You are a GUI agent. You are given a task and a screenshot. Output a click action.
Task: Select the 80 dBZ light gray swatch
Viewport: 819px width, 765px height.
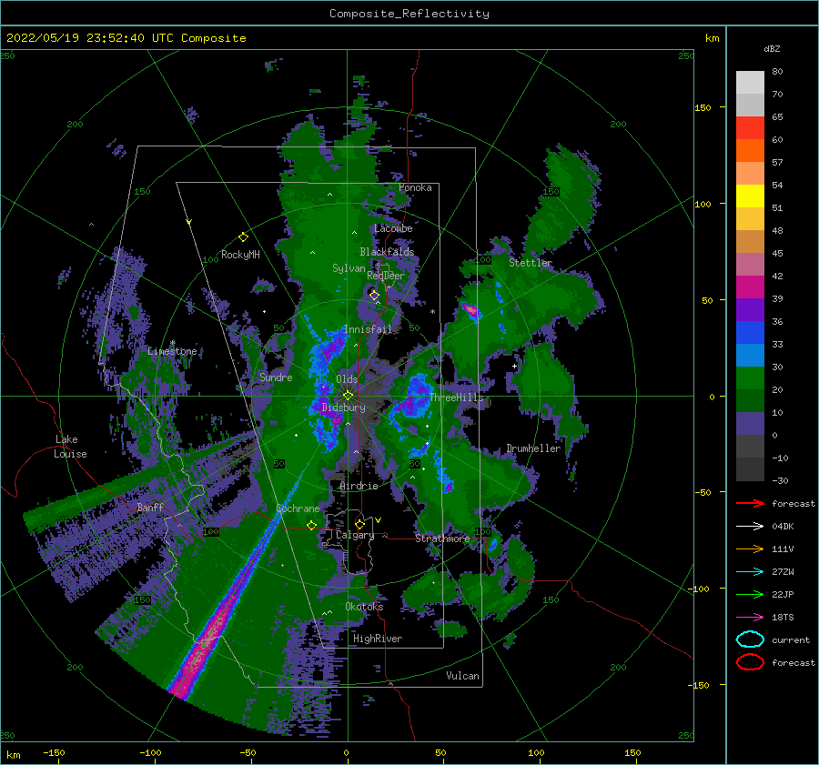pyautogui.click(x=750, y=83)
